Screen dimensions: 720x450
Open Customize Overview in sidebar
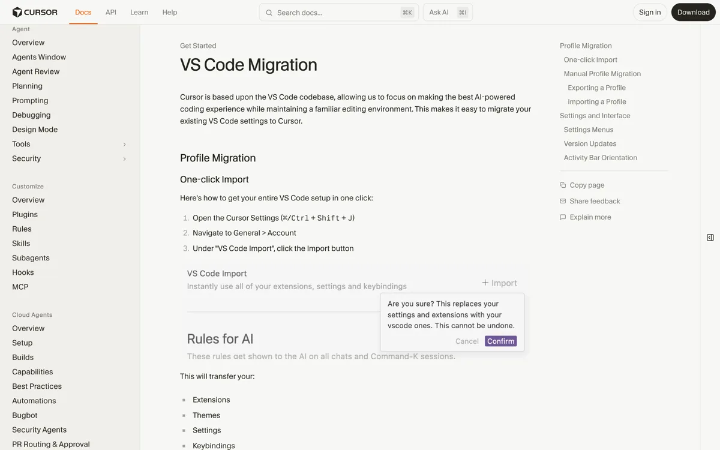click(28, 200)
